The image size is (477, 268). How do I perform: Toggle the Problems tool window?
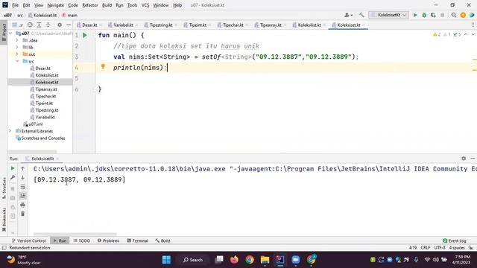(x=108, y=240)
